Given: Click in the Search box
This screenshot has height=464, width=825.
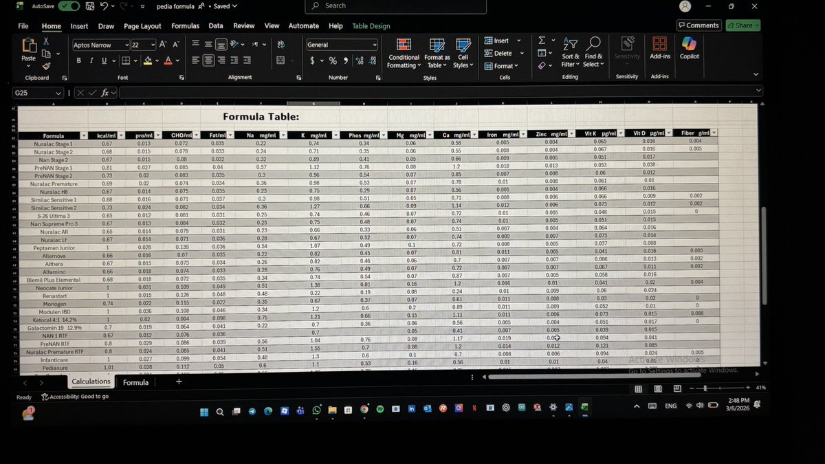Looking at the screenshot, I should (396, 6).
